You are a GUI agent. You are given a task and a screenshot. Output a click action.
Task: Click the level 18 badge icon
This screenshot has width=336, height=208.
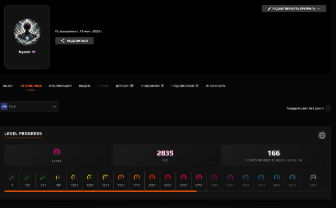[277, 177]
